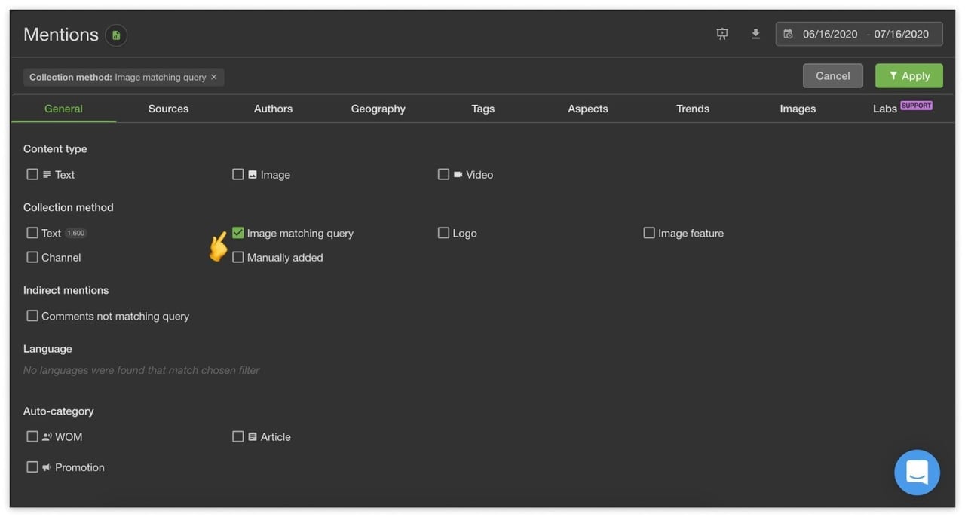
Task: Open presentation mode icon
Action: pyautogui.click(x=722, y=34)
